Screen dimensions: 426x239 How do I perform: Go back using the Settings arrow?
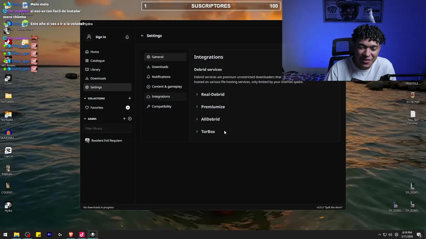point(142,36)
